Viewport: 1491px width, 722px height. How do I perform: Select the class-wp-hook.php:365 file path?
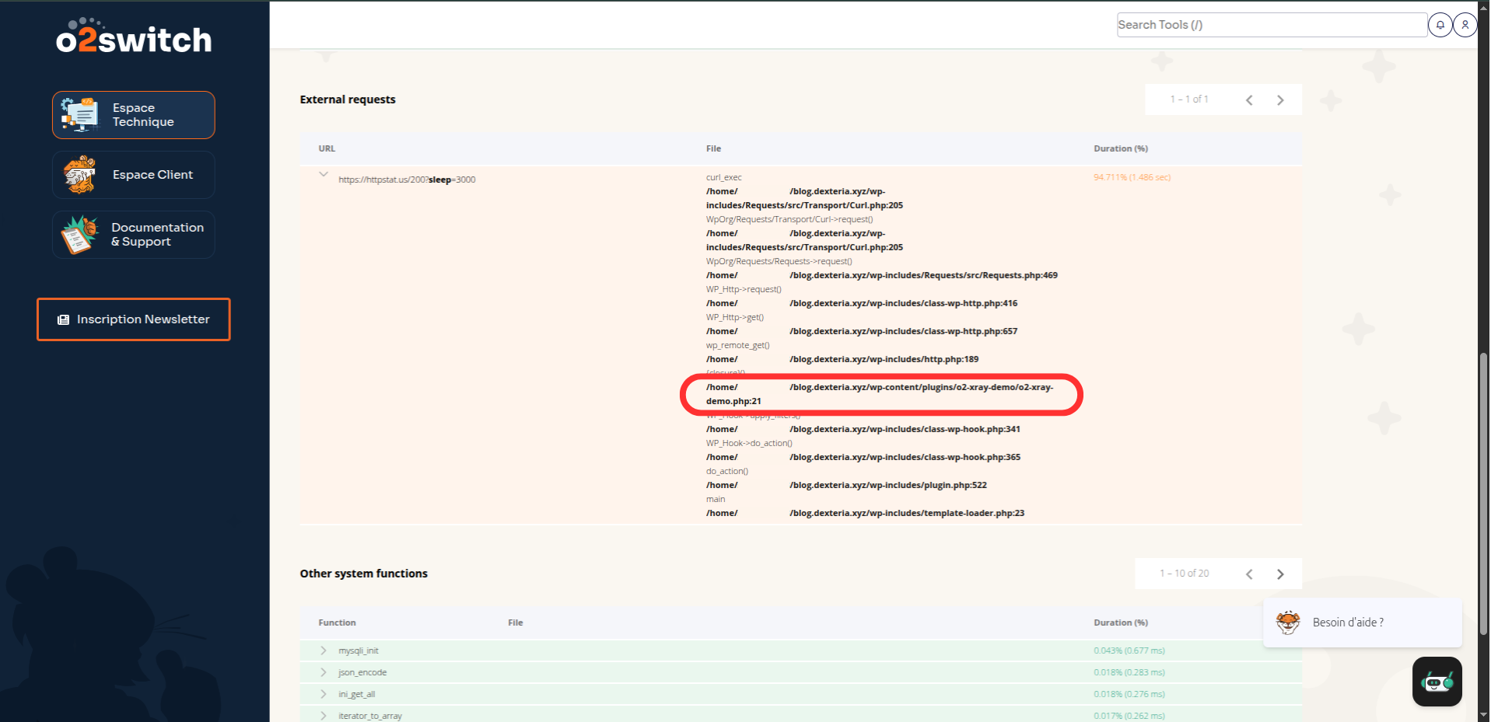click(x=863, y=457)
